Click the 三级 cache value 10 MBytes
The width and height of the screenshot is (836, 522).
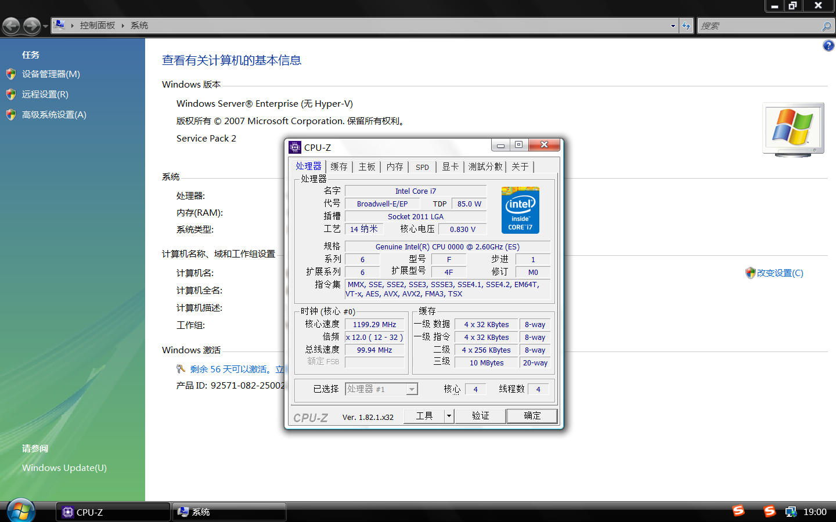point(487,363)
